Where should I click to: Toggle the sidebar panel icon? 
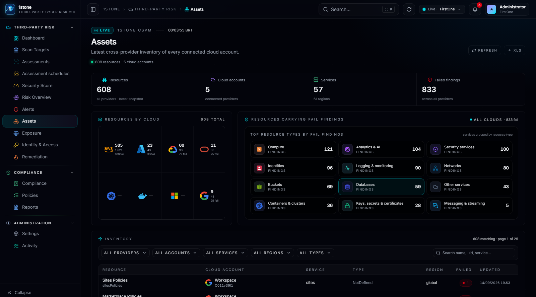[93, 9]
